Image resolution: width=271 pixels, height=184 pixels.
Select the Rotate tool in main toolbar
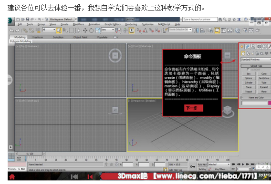click(x=91, y=31)
